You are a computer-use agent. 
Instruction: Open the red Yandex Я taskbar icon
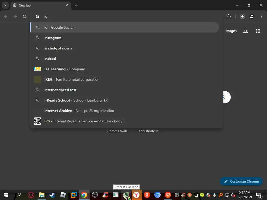147,195
